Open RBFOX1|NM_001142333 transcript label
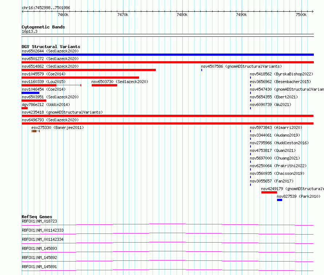324x275 pixels. (43, 230)
